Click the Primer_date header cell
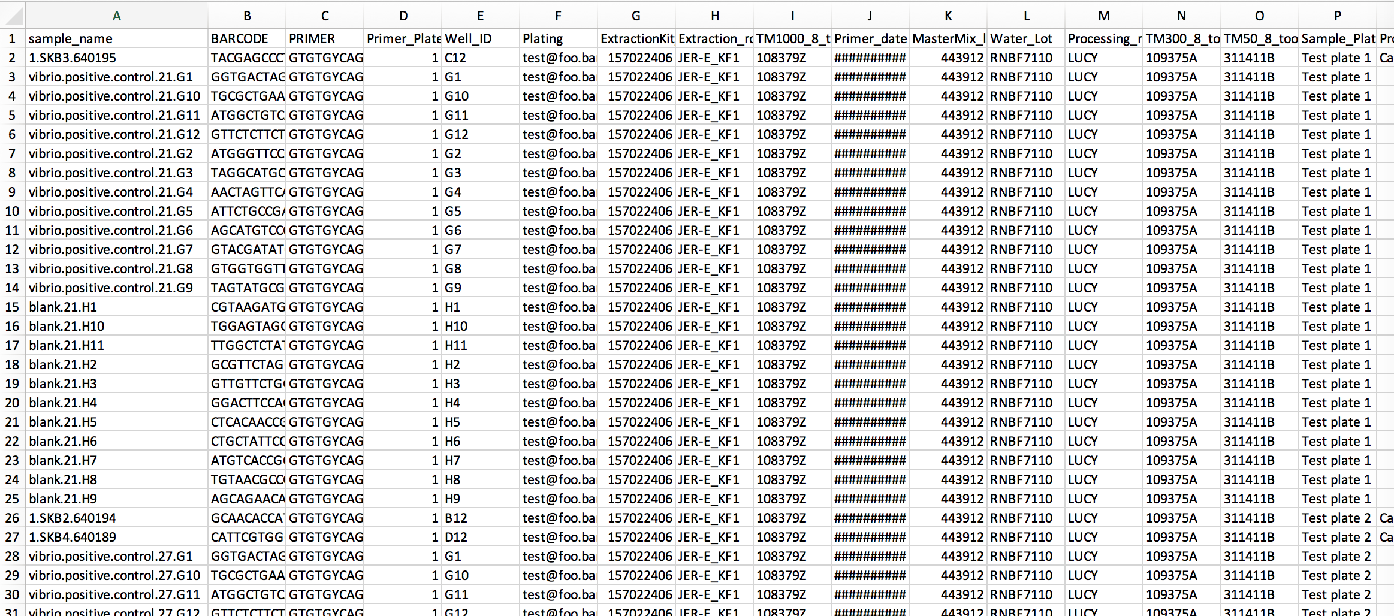1394x616 pixels. (870, 38)
